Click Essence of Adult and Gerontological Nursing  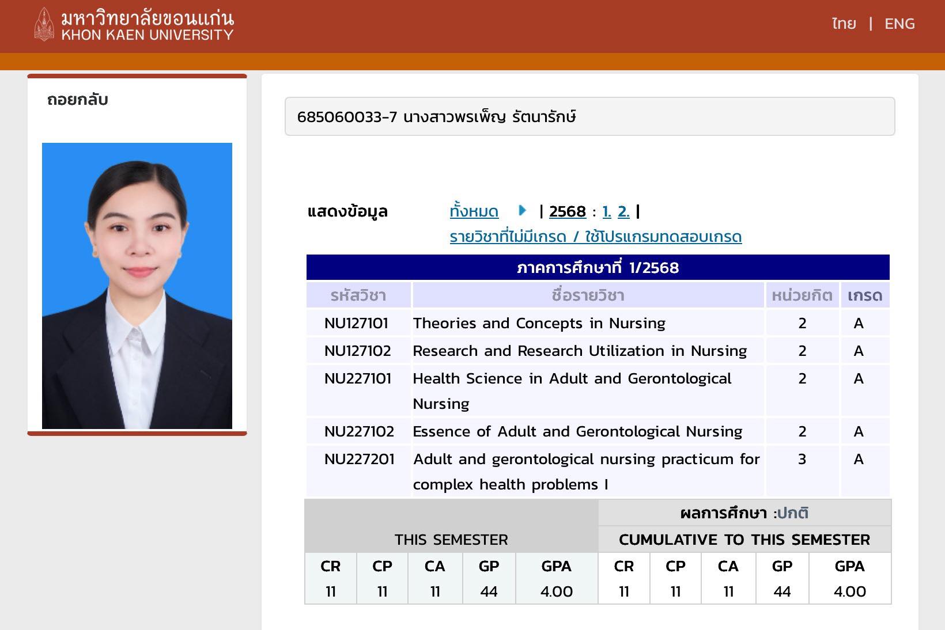tap(577, 431)
